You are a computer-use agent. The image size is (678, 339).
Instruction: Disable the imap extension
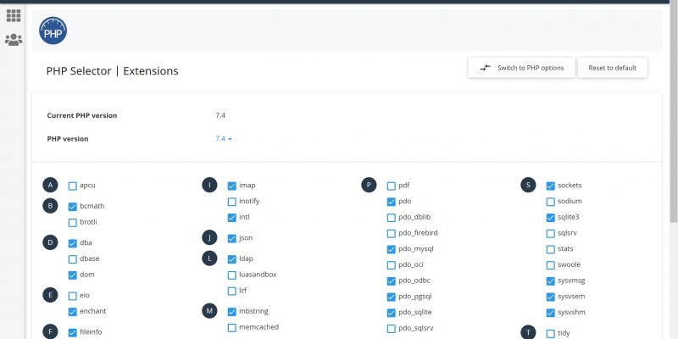coord(231,186)
